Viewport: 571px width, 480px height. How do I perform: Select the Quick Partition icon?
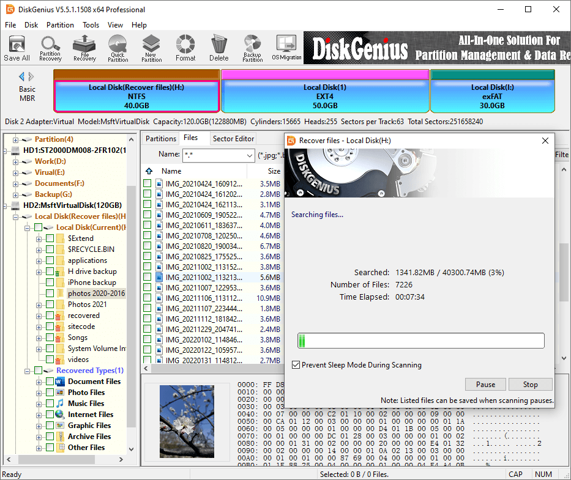pyautogui.click(x=118, y=48)
